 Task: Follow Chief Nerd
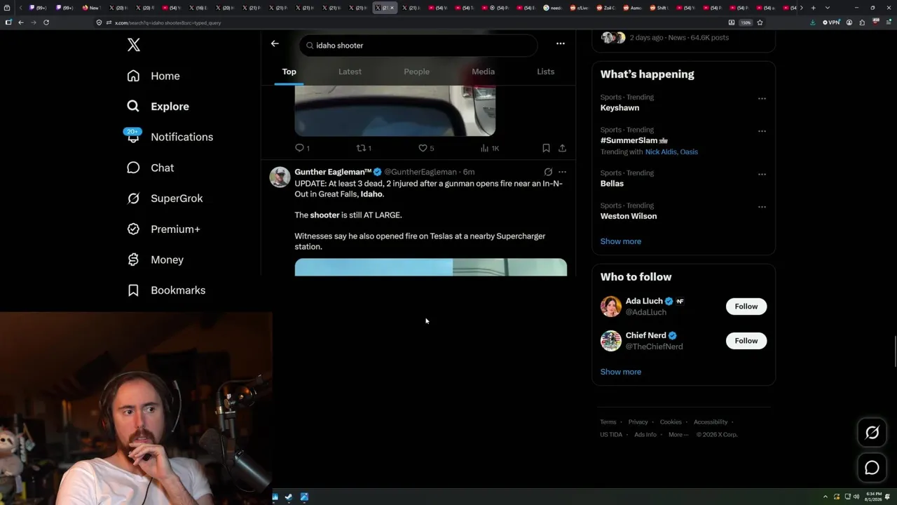coord(746,341)
